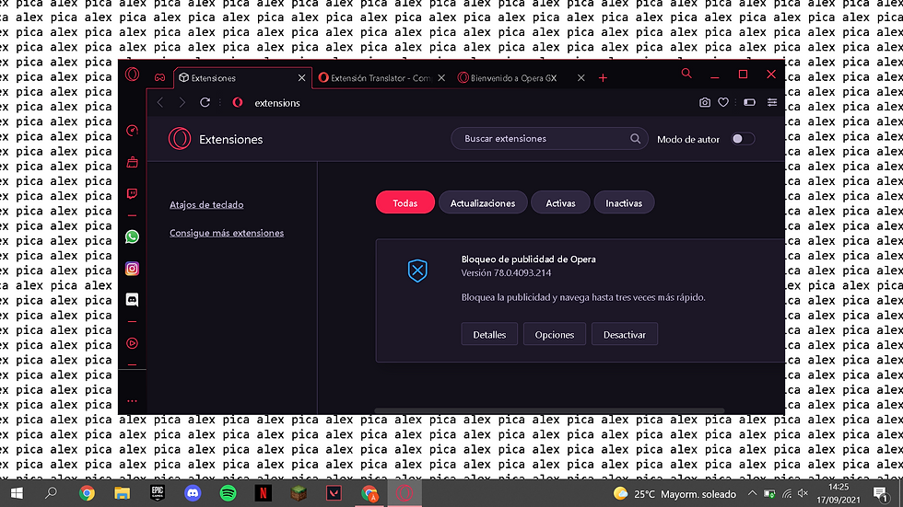This screenshot has width=903, height=507.
Task: Close the Extensión Translator tab
Action: click(x=441, y=77)
